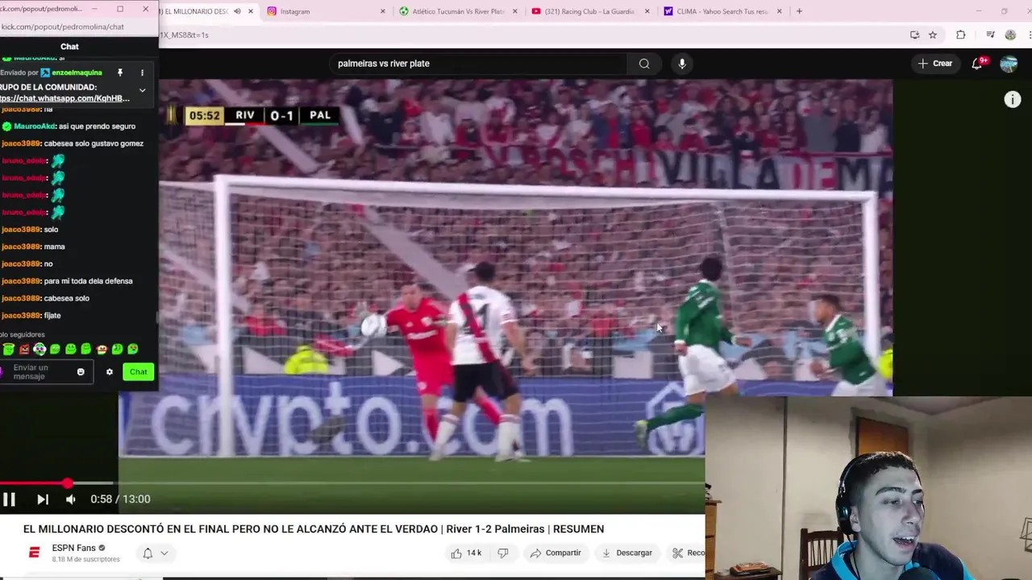
Task: Click the install app icon in address bar
Action: (914, 35)
